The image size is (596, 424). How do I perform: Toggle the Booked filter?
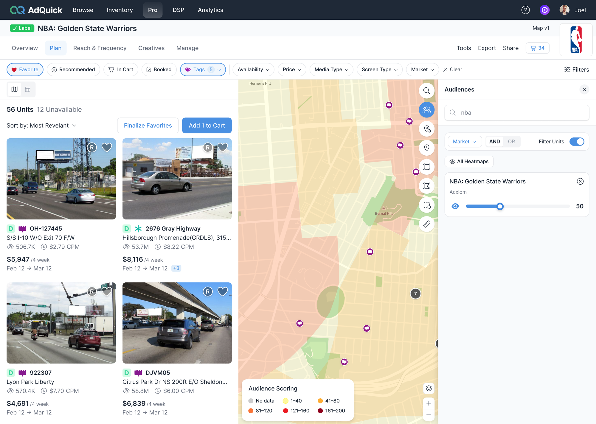(x=159, y=69)
